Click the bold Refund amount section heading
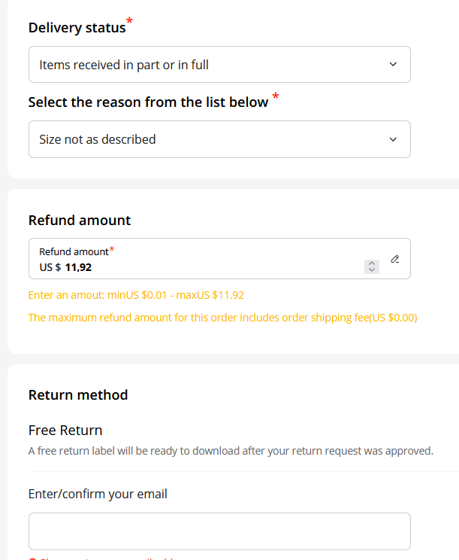This screenshot has height=560, width=459. click(80, 221)
